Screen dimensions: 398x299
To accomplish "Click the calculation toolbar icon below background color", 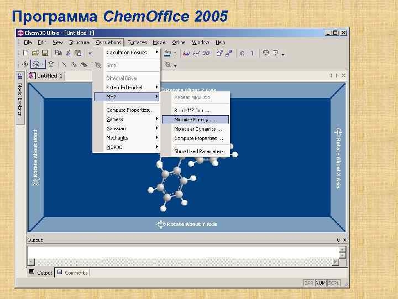I will tap(168, 65).
